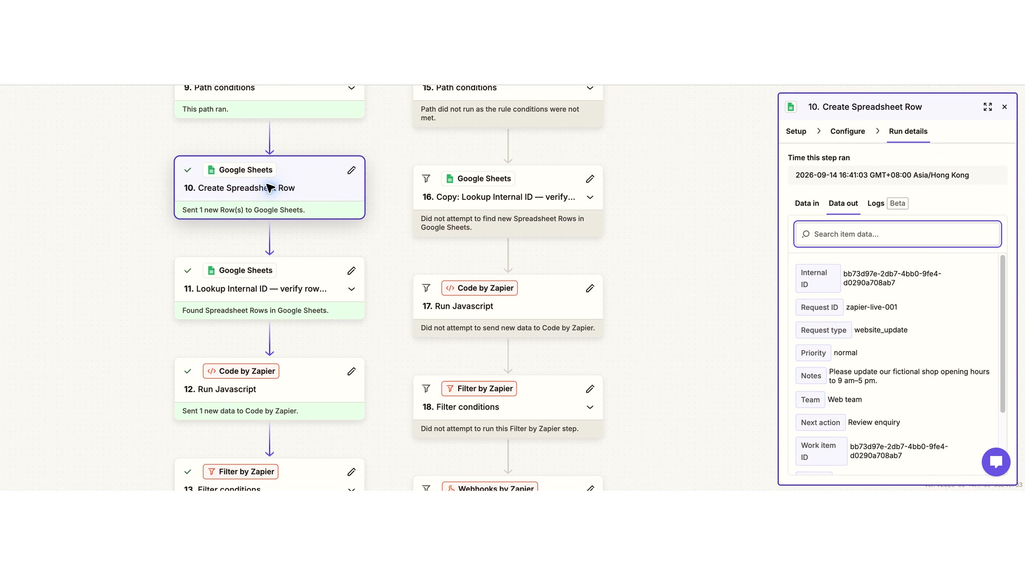The image size is (1025, 576).
Task: Click edit pencil on step 12 Run Javascript
Action: [351, 371]
